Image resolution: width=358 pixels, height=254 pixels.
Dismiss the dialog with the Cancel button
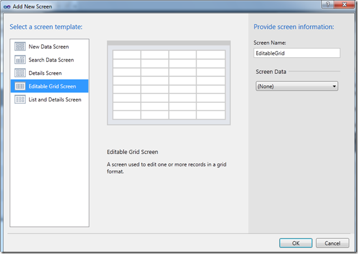332,243
